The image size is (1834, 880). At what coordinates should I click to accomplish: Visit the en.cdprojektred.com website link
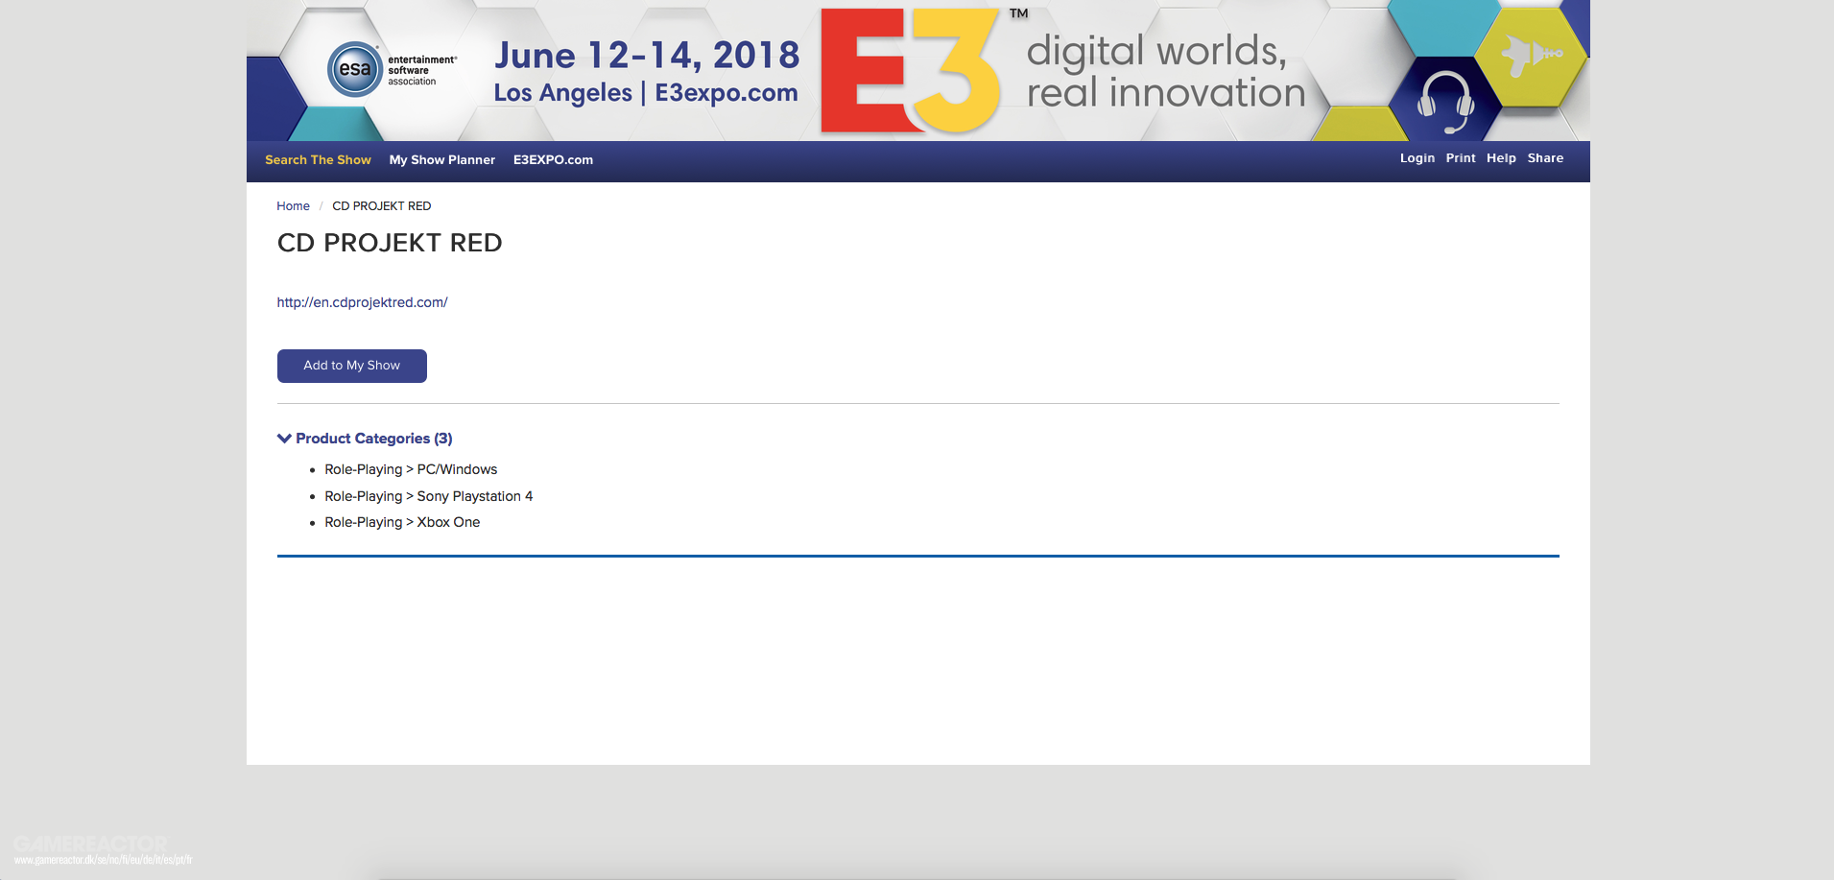click(x=362, y=302)
